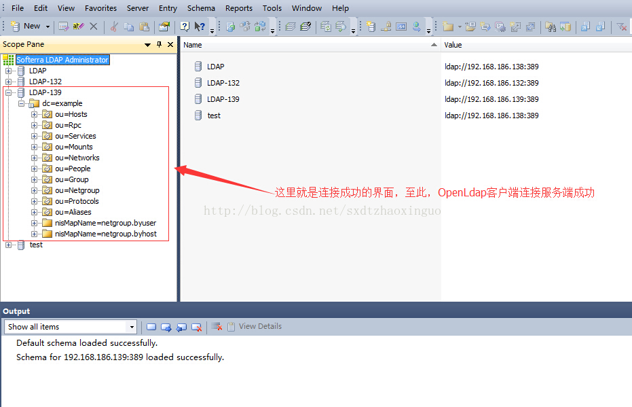Open the File menu

[x=18, y=8]
